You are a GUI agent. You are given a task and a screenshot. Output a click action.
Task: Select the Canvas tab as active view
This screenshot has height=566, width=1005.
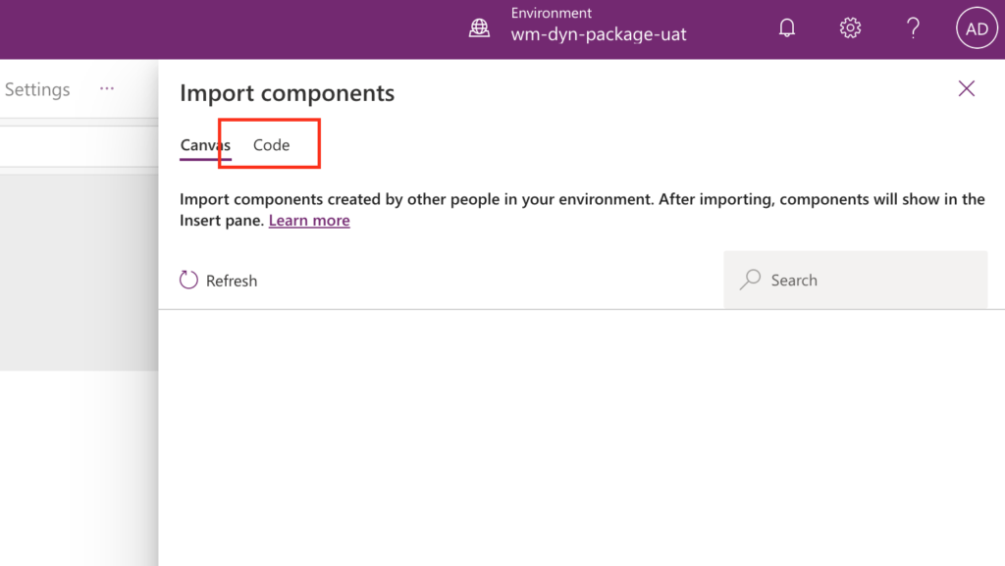tap(203, 143)
